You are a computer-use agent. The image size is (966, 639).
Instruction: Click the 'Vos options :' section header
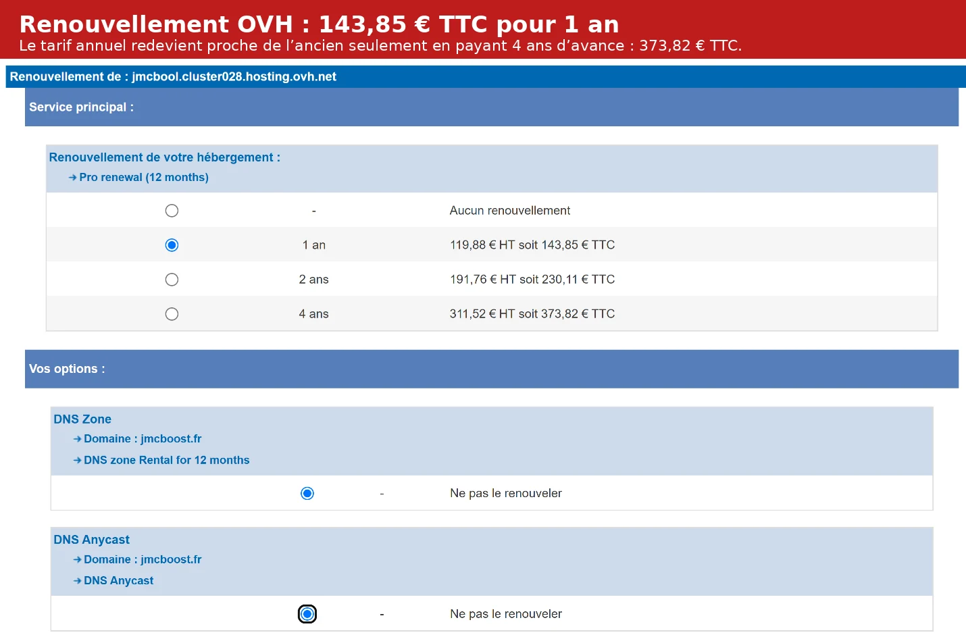click(492, 369)
